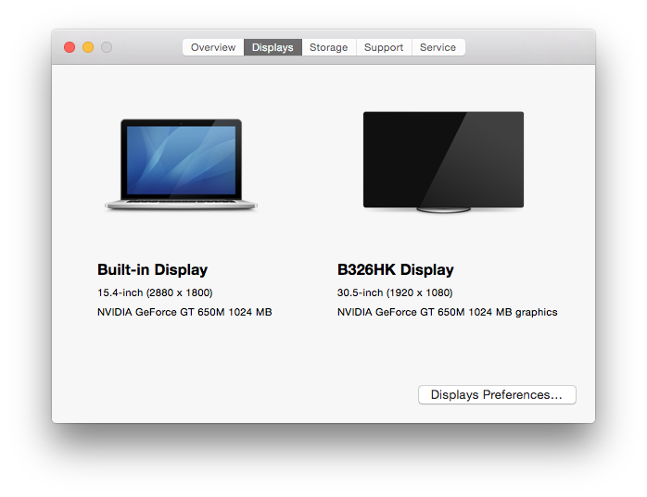The width and height of the screenshot is (647, 497).
Task: Select the Displays tab
Action: pyautogui.click(x=273, y=47)
